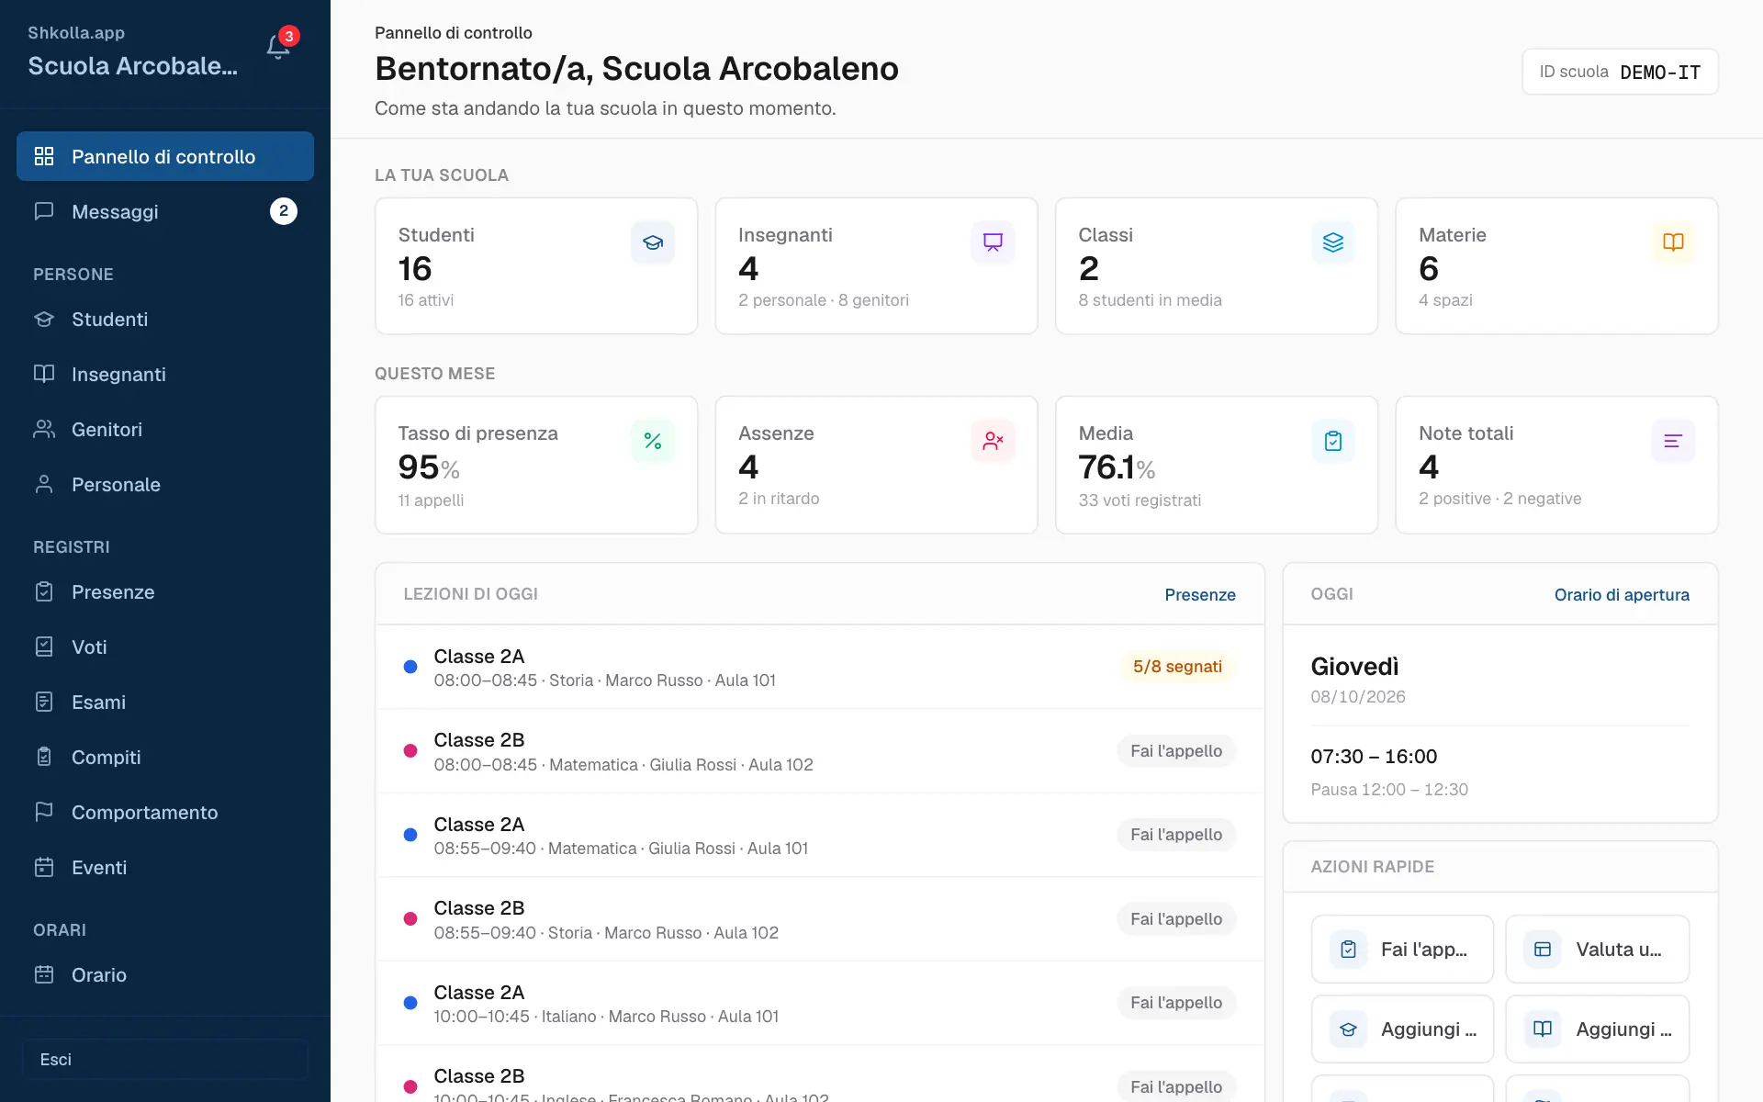Open Pannello di controllo in sidebar

[x=165, y=156]
